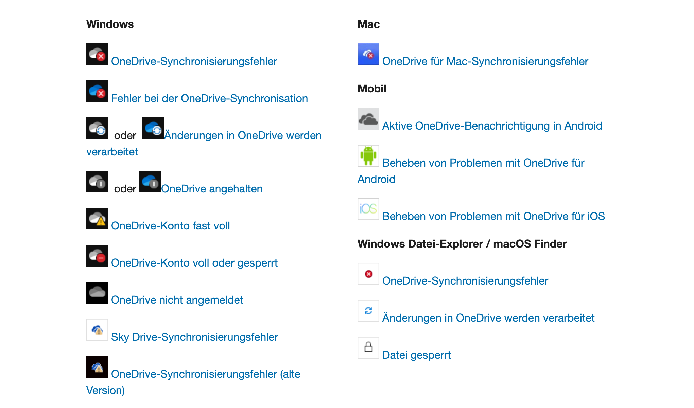This screenshot has height=408, width=694.
Task: Open Sky Drive-Synchronisierungsfehler link
Action: [x=194, y=337]
